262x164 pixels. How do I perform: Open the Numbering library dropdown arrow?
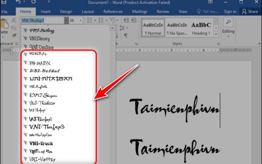(x=106, y=20)
